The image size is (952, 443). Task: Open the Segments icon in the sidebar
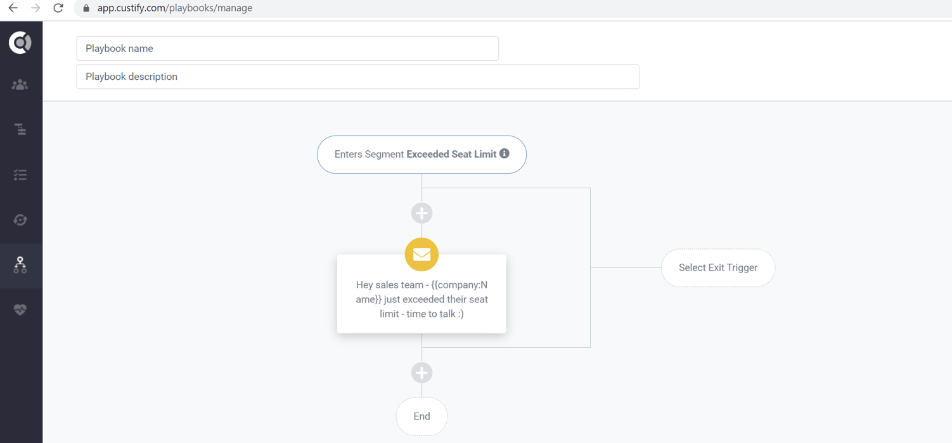pos(21,129)
